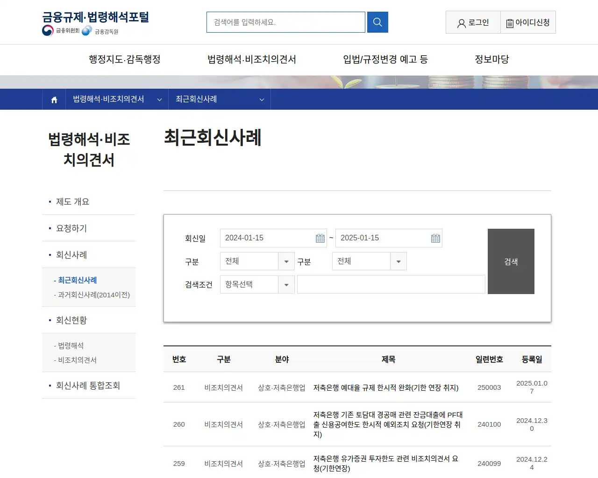Click row number 259
The width and height of the screenshot is (598, 478).
179,464
